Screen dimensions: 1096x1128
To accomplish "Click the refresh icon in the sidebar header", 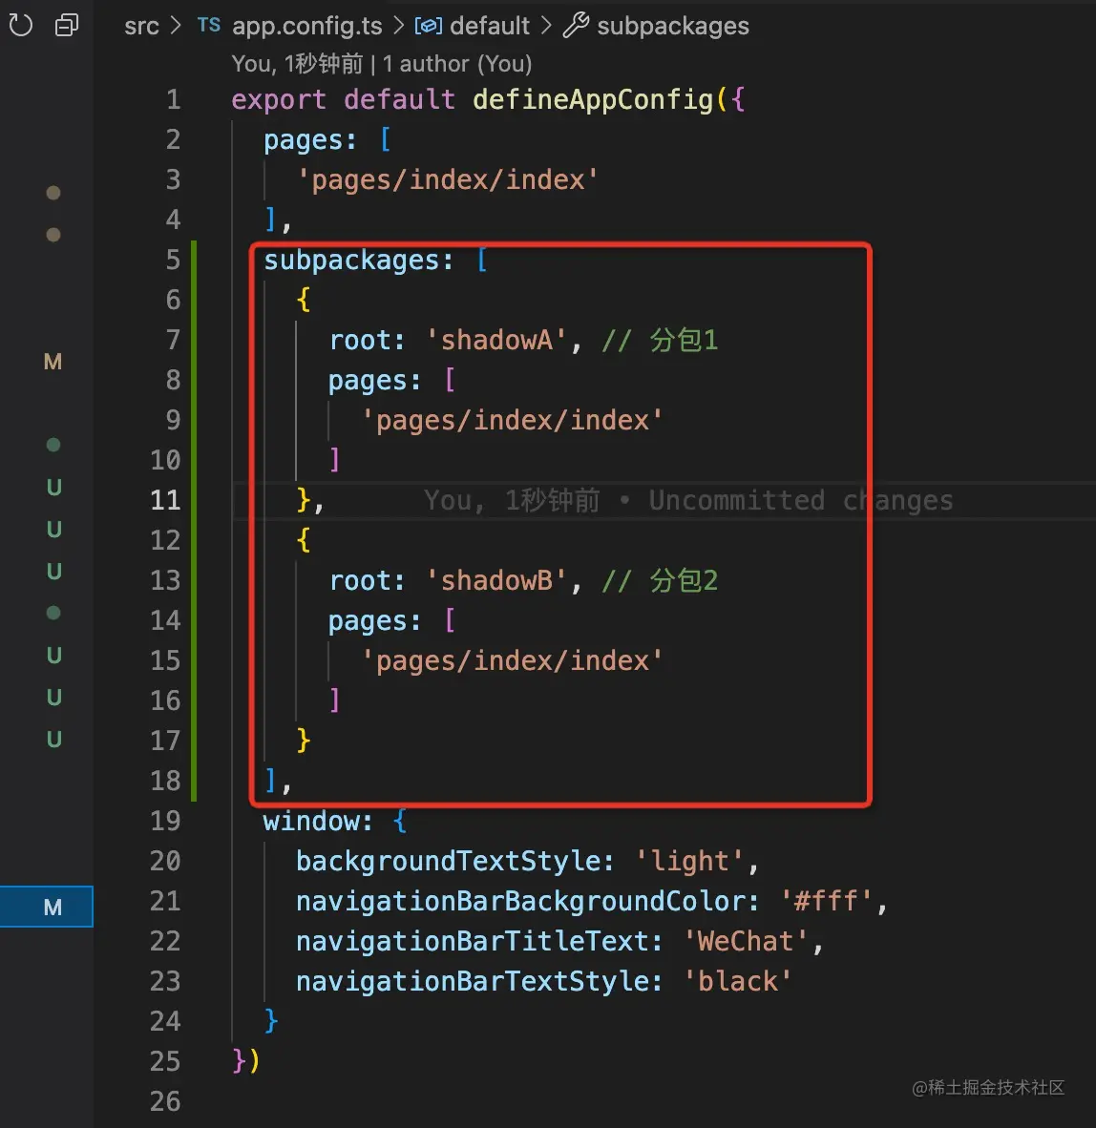I will click(20, 26).
